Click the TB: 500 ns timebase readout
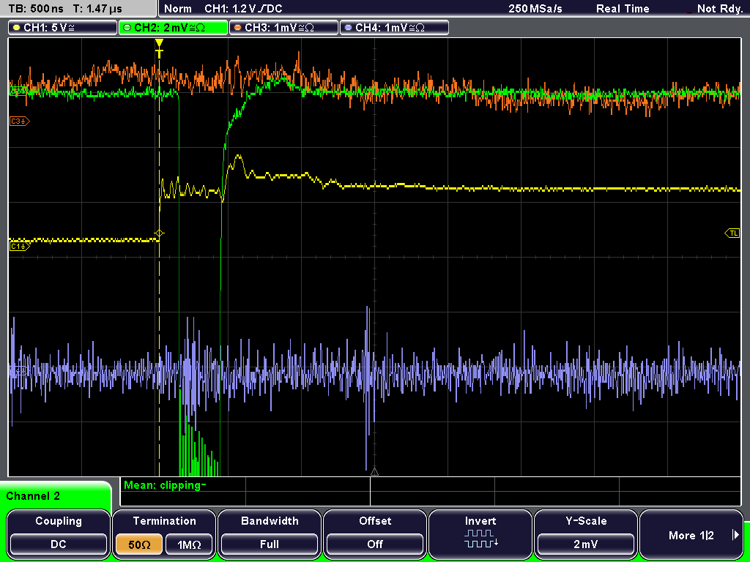The image size is (750, 562). click(x=37, y=9)
